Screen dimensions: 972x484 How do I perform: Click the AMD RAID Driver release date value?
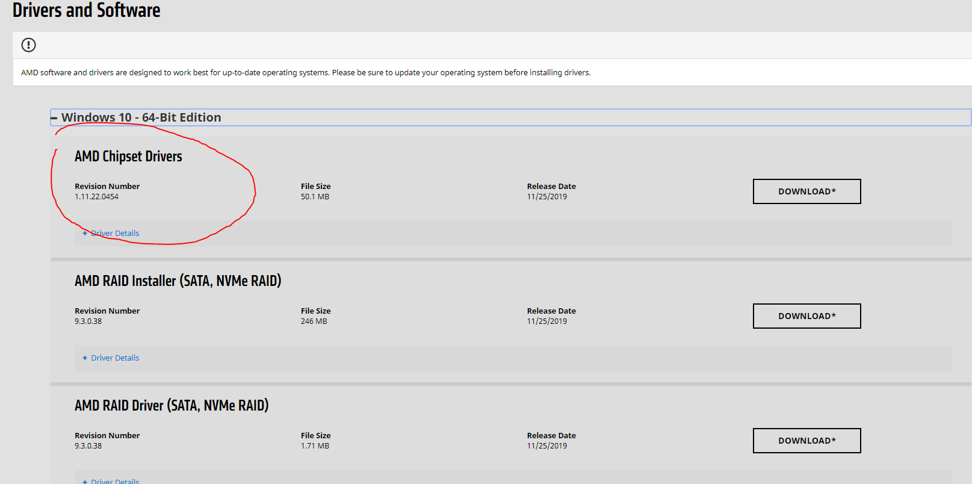pyautogui.click(x=547, y=446)
